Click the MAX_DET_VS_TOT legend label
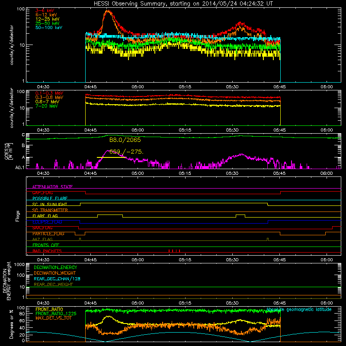The image size is (346, 346). [x=53, y=318]
